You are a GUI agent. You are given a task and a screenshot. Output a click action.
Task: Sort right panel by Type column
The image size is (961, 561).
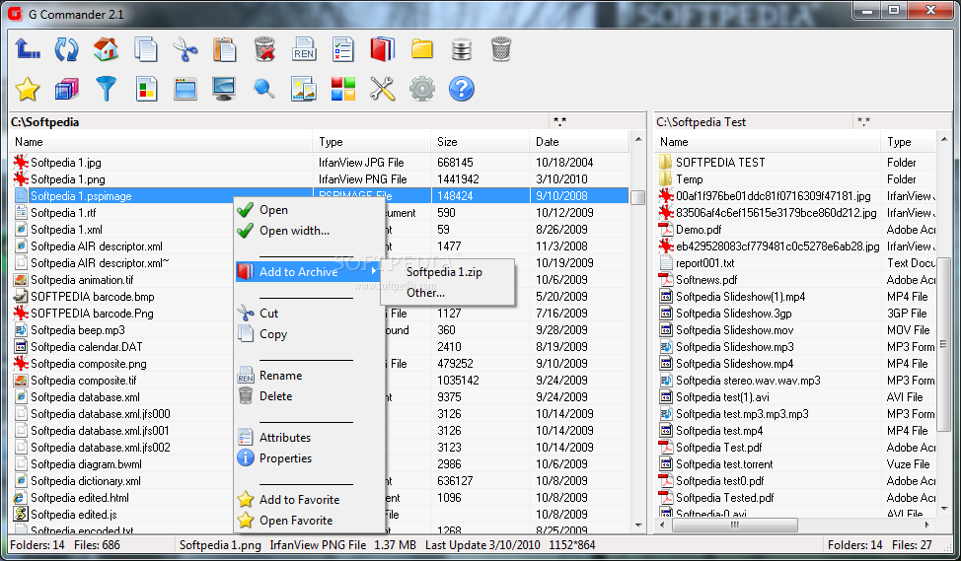tap(909, 142)
